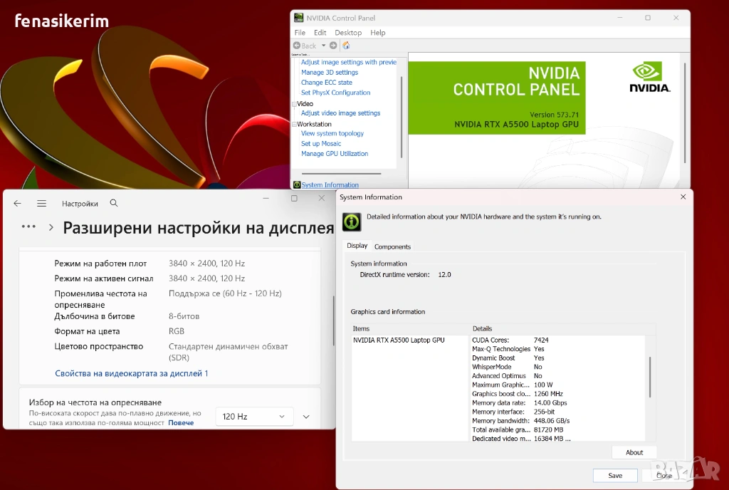The width and height of the screenshot is (729, 490).
Task: Open the Desktop menu
Action: [348, 33]
